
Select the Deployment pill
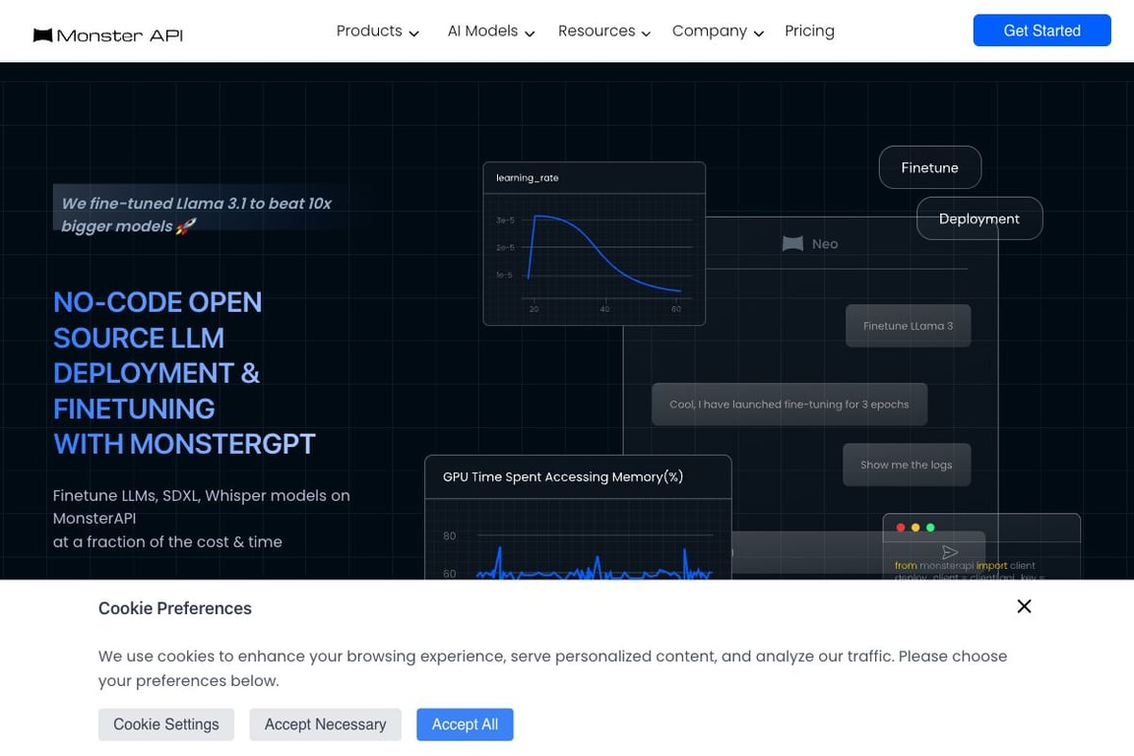point(979,219)
